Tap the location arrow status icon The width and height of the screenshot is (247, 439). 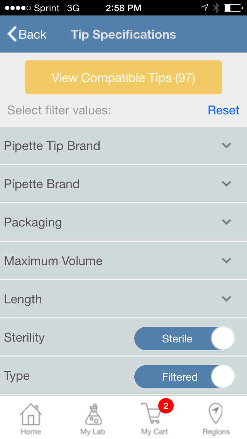[205, 8]
